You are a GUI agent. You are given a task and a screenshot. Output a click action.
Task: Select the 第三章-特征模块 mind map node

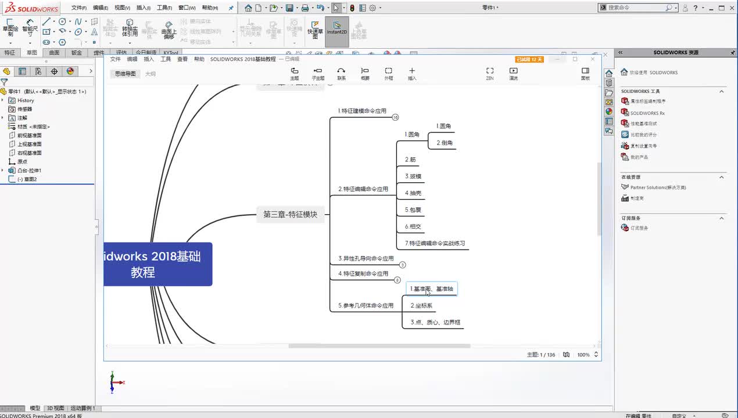290,214
